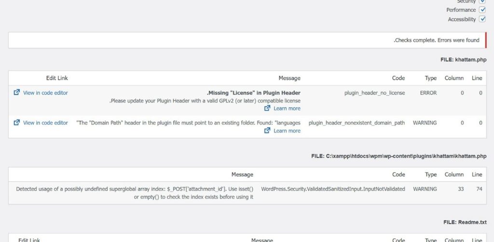Select the plugin_header_no_license code cell
The height and width of the screenshot is (242, 494).
[x=374, y=93]
